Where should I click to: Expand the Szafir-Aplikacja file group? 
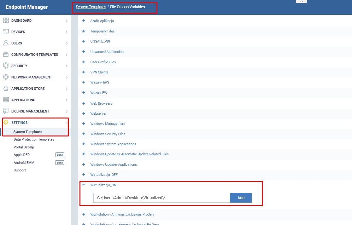tap(84, 21)
